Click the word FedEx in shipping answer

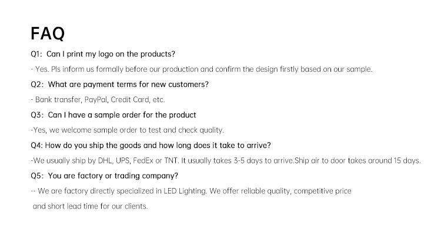coord(143,160)
